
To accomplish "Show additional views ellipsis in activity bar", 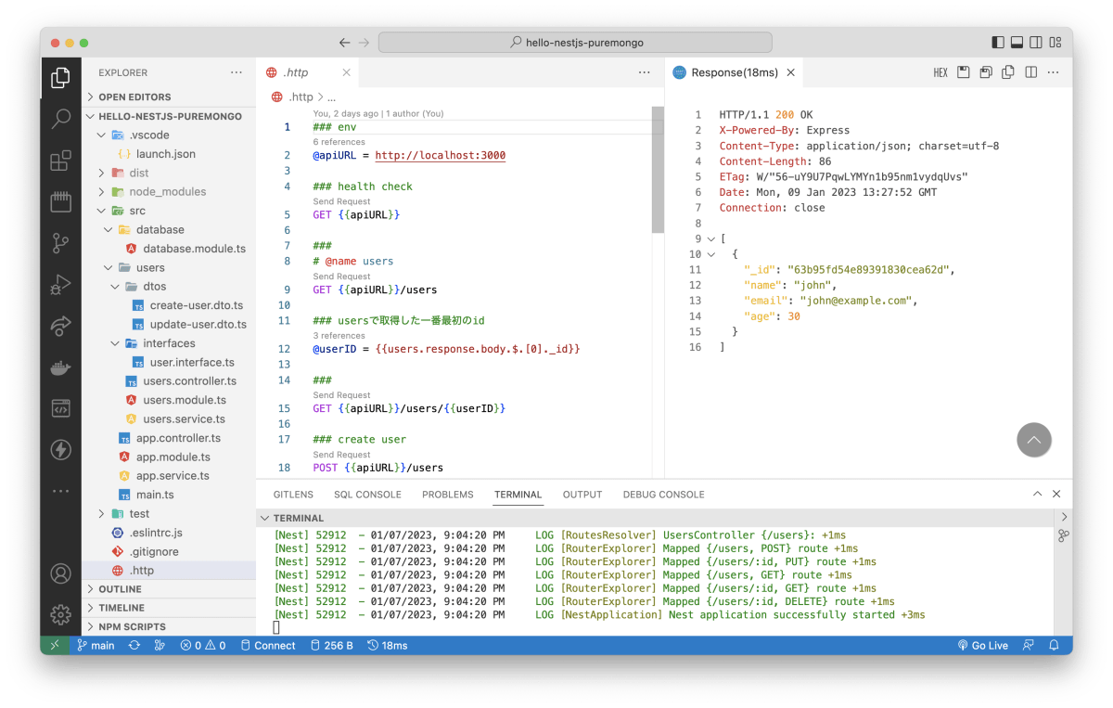I will pyautogui.click(x=60, y=491).
